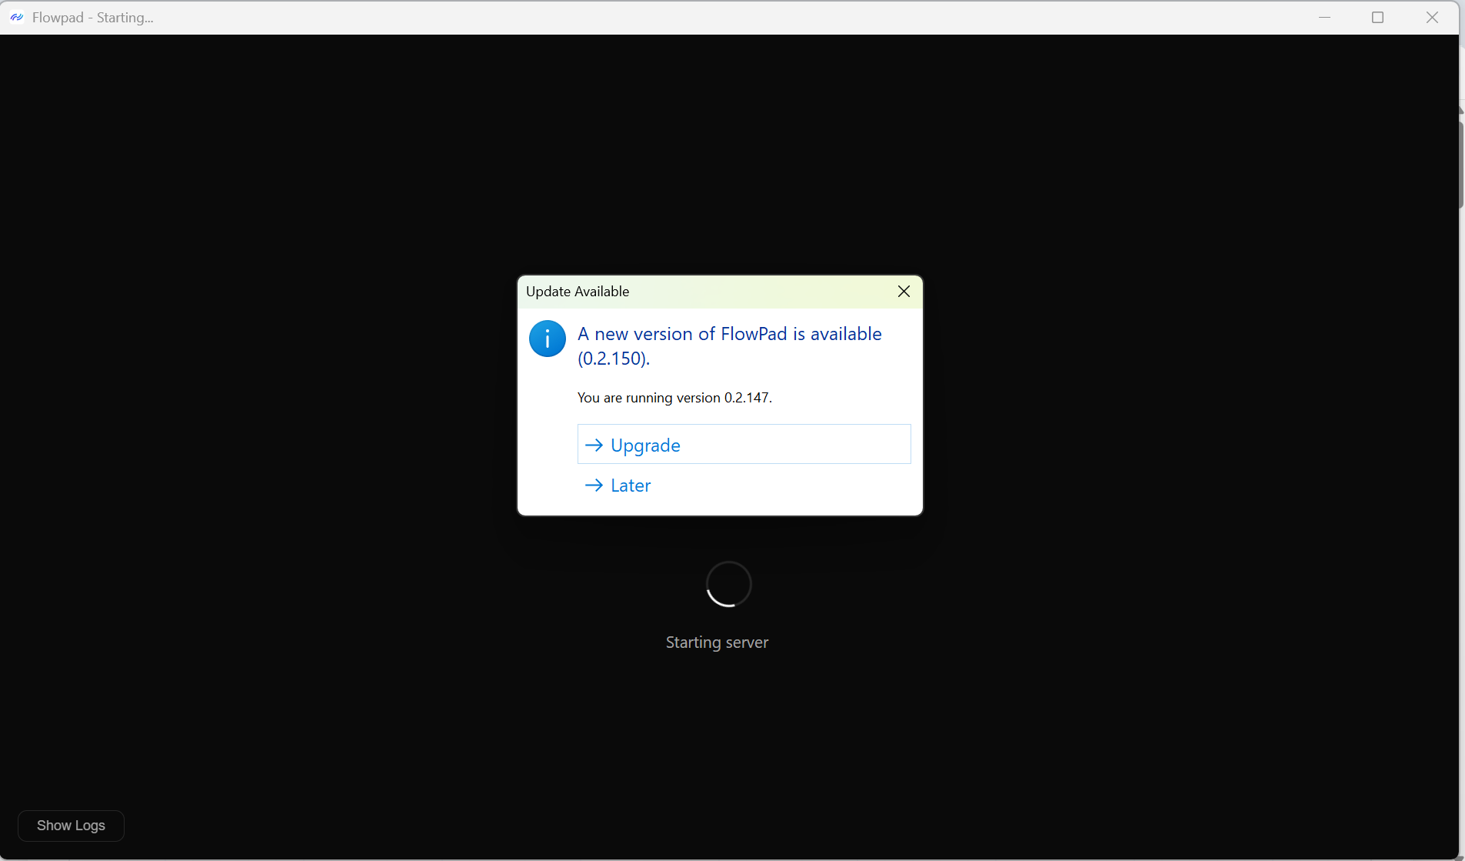Click the Upgrade option in the update dialog

744,445
